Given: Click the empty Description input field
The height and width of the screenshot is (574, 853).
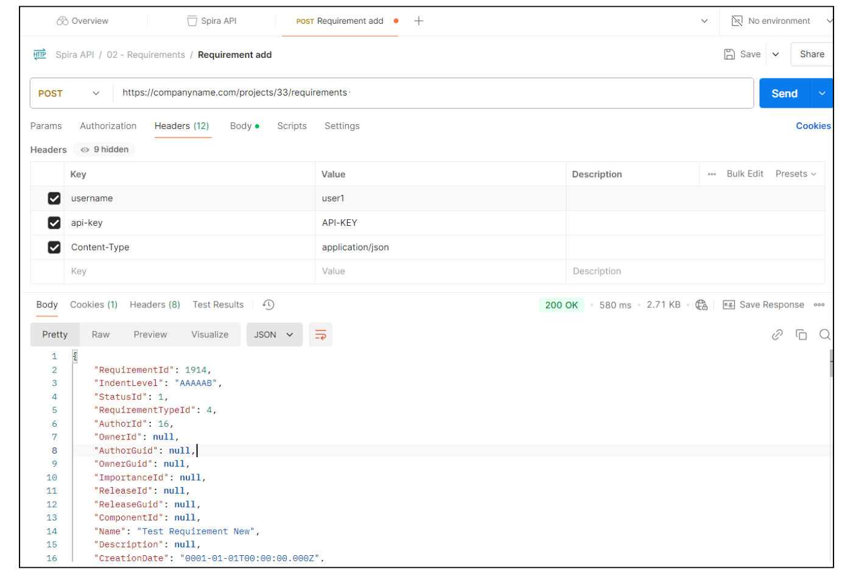Looking at the screenshot, I should [x=695, y=271].
